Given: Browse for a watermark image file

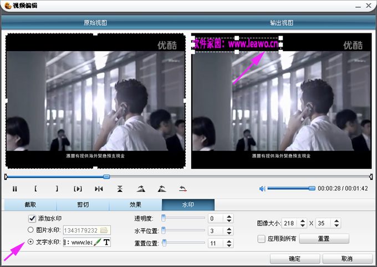Looking at the screenshot, I should (x=104, y=230).
